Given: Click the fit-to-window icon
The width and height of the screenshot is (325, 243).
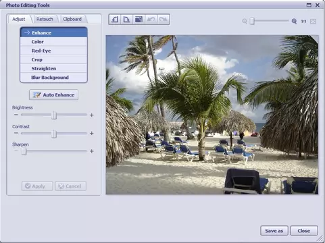Looking at the screenshot, I should coord(313,22).
